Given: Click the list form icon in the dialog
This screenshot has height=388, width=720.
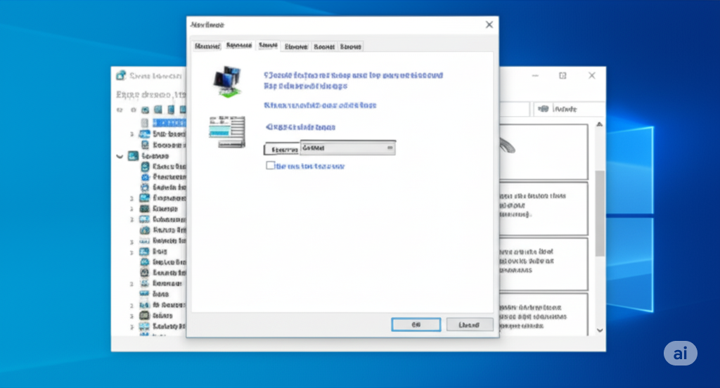Looking at the screenshot, I should click(227, 131).
